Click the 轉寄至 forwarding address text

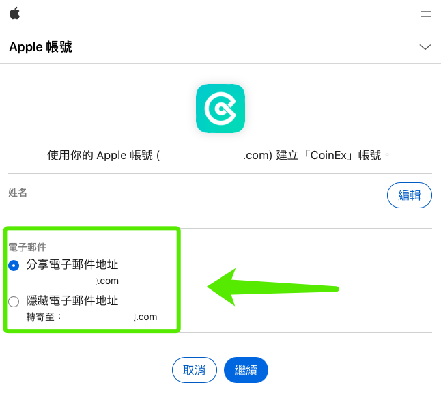pos(91,317)
